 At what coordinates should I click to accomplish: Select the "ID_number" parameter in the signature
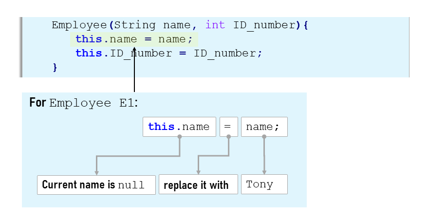tap(264, 25)
